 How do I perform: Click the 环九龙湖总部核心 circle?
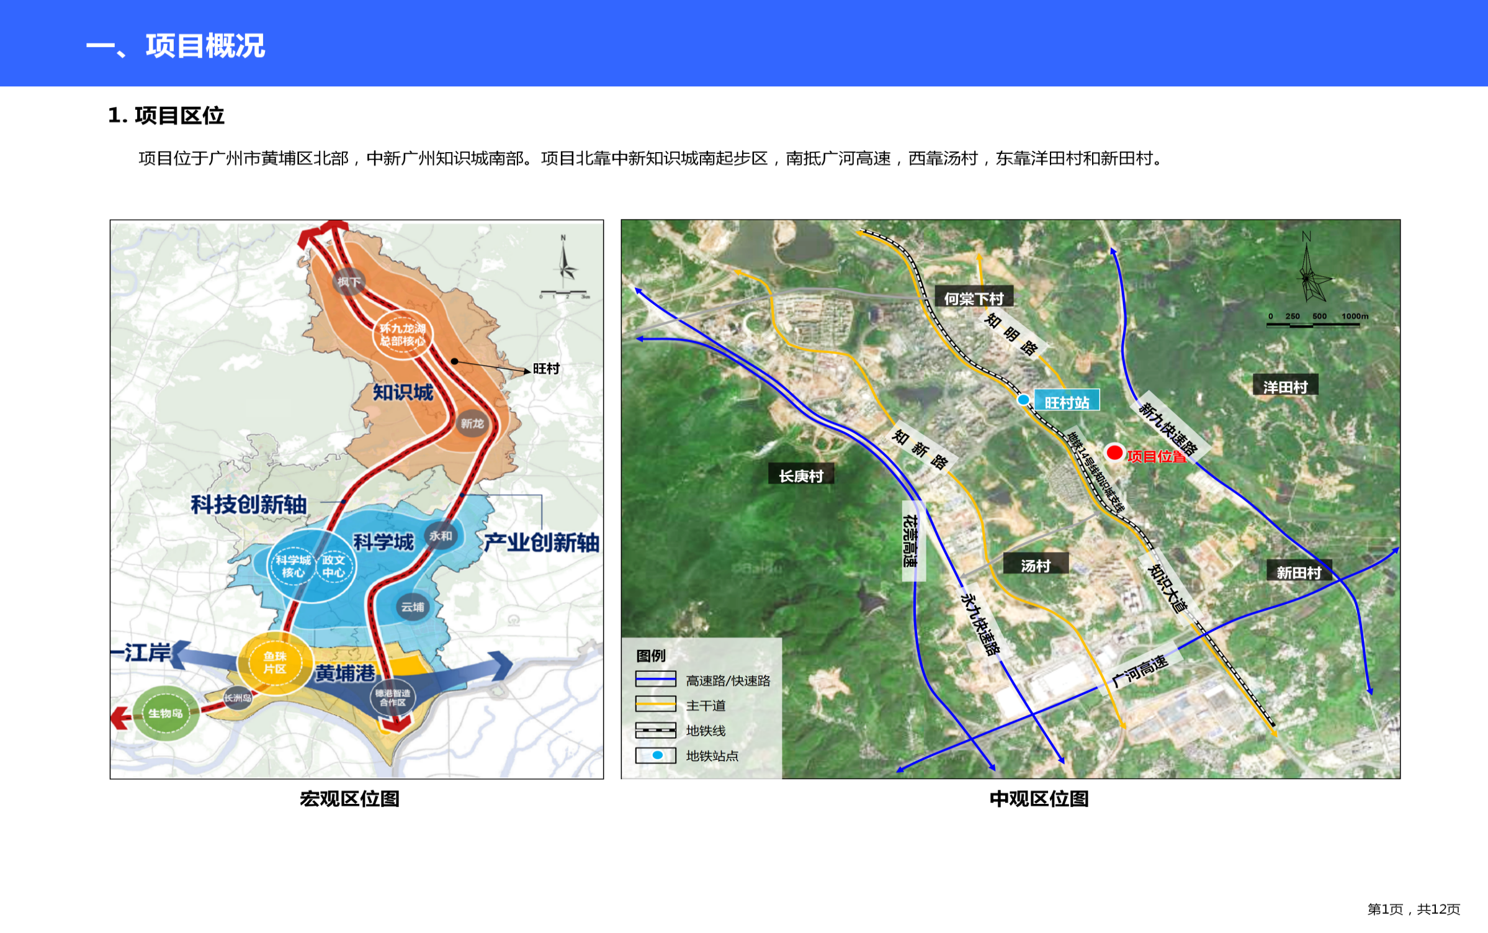click(403, 335)
